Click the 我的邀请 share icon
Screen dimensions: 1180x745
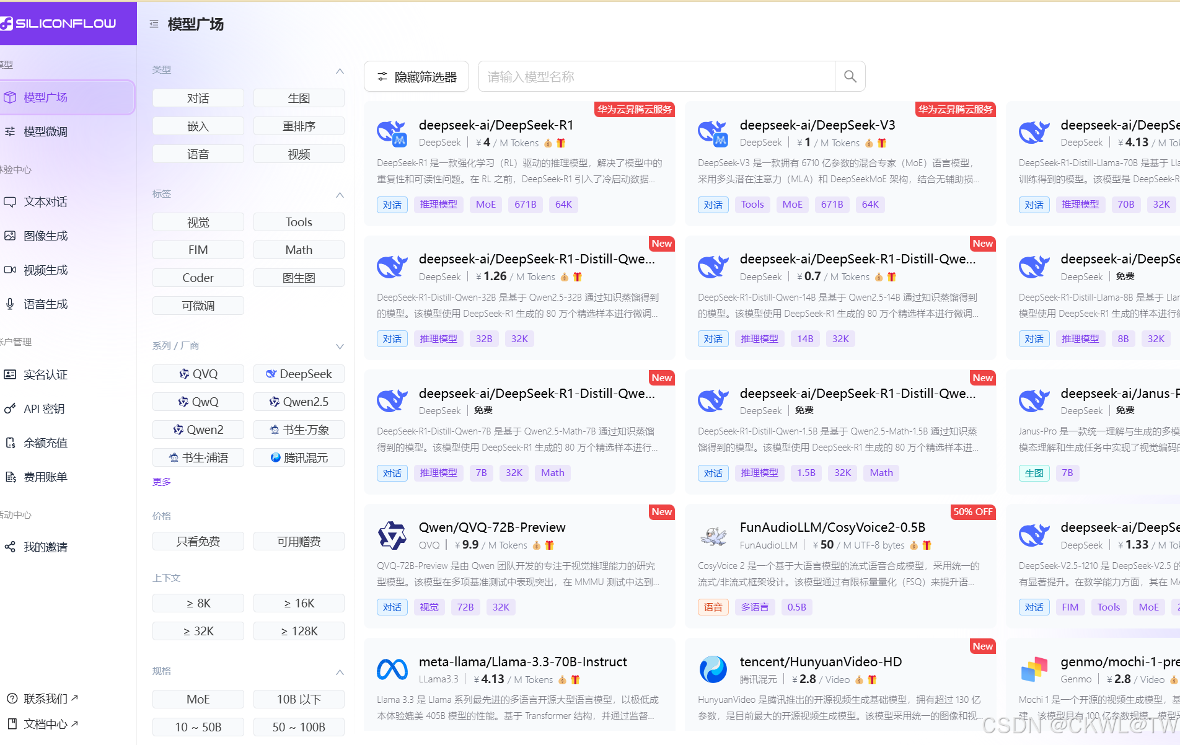tap(10, 547)
